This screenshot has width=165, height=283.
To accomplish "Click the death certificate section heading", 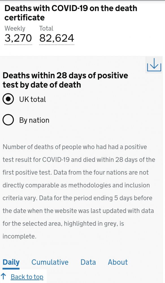I will (71, 13).
